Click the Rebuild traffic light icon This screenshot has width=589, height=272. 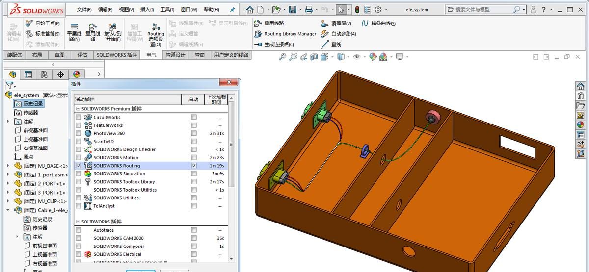click(x=357, y=9)
